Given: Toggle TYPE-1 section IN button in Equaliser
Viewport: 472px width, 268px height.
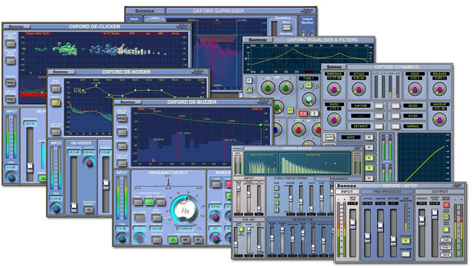Looking at the screenshot, I should click(x=308, y=86).
